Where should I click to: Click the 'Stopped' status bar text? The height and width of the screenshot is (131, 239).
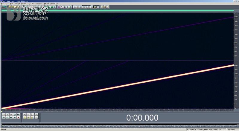pyautogui.click(x=4, y=130)
